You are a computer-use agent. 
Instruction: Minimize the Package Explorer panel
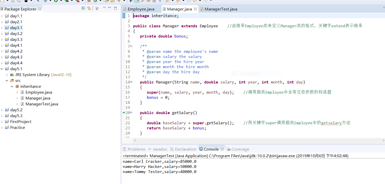[110, 8]
